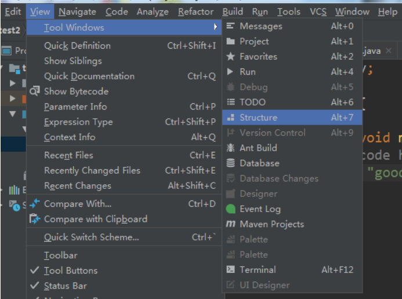Viewport: 402px width, 299px height.
Task: Open the Run tool window icon
Action: point(230,72)
